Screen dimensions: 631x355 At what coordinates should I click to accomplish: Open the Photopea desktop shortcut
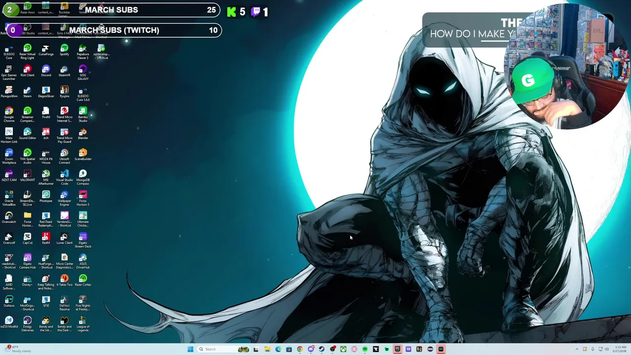46,197
